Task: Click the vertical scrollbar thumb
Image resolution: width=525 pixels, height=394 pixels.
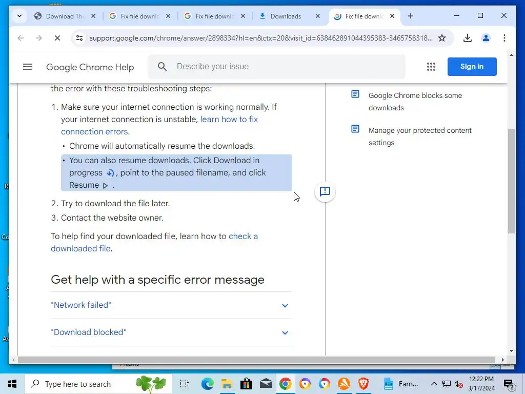Action: tap(511, 181)
